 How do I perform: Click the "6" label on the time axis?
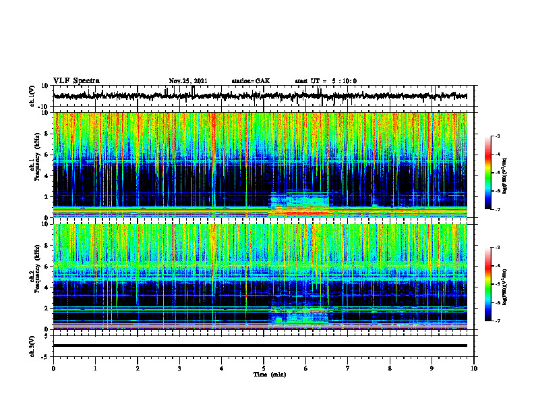click(x=306, y=368)
